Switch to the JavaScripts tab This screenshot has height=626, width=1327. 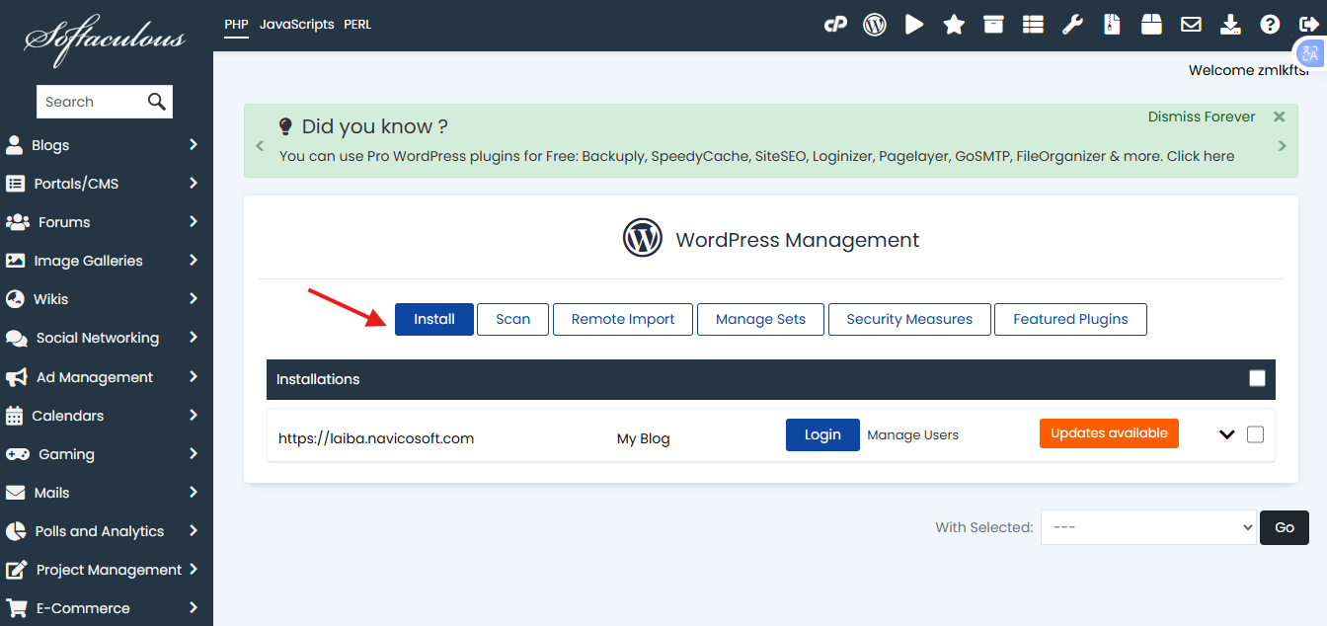pyautogui.click(x=296, y=24)
